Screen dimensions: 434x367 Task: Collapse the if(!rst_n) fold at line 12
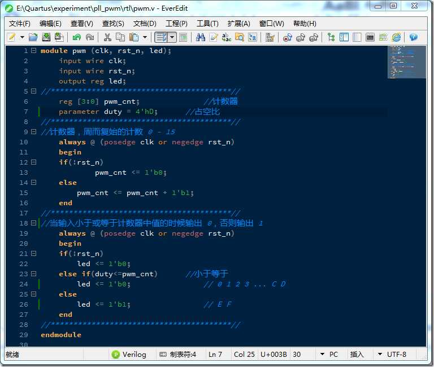click(33, 162)
